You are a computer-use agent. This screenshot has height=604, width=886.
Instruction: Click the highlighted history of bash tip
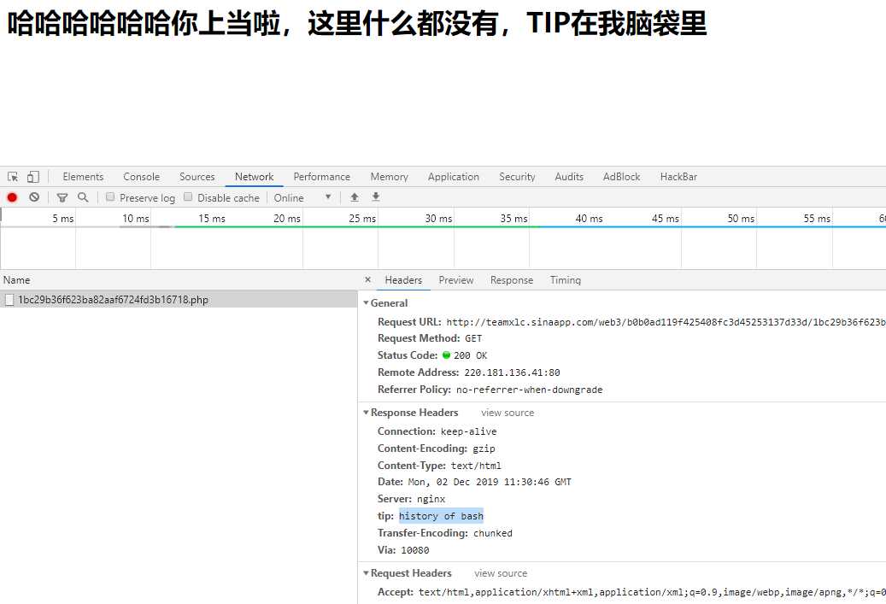pos(441,516)
